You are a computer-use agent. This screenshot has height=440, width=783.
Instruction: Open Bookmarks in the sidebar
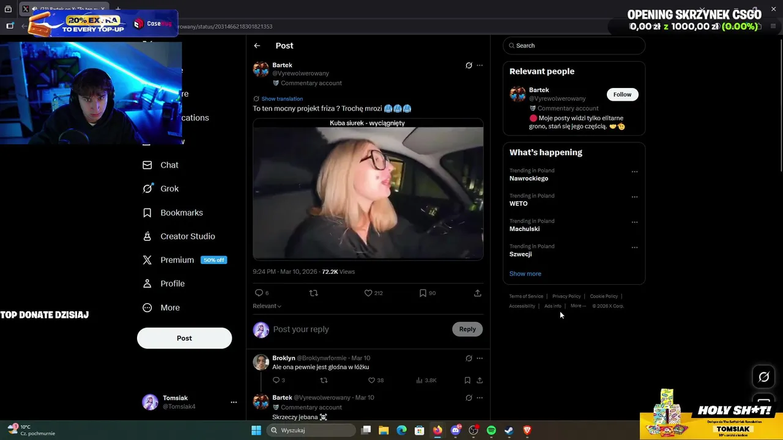tap(173, 213)
